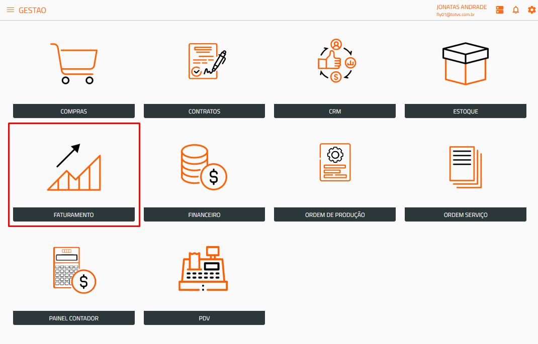The image size is (538, 344).
Task: Open the CONTRATOS module button
Action: (x=204, y=111)
